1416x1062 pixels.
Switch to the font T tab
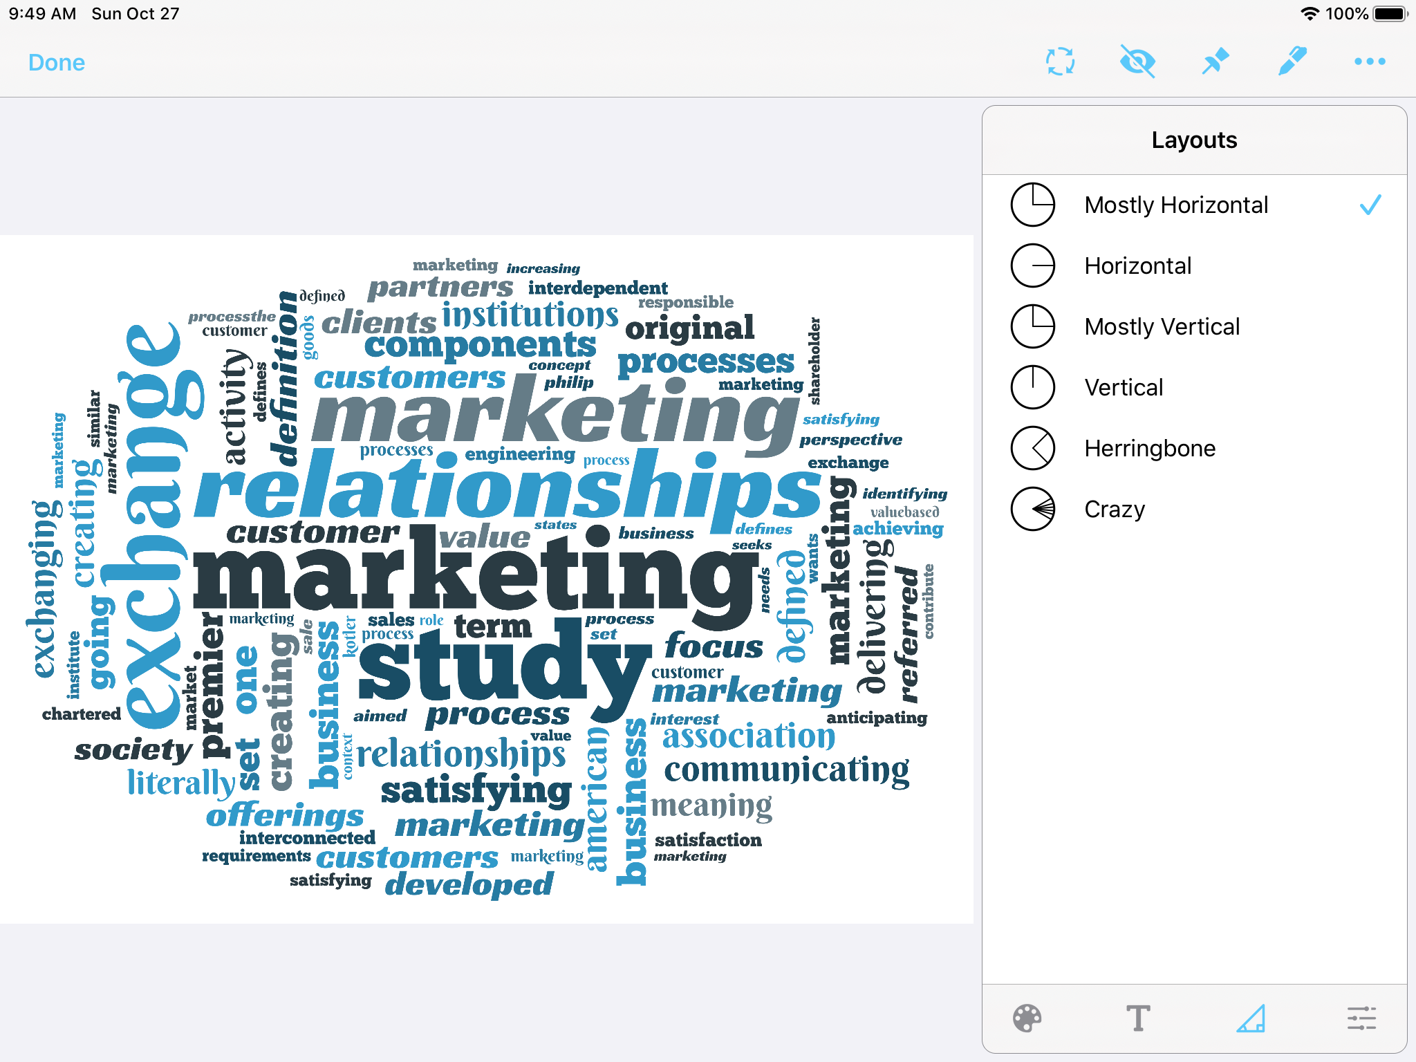coord(1138,1018)
